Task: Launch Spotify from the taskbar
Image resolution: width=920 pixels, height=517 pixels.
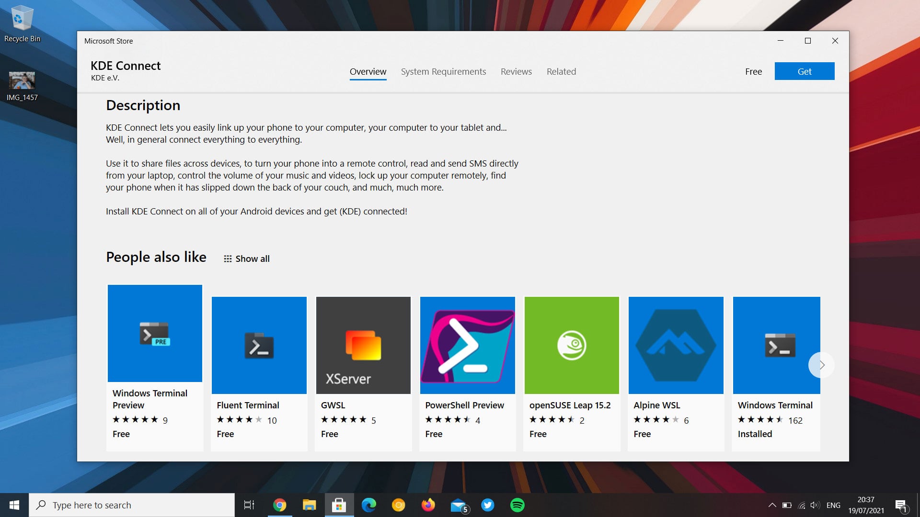Action: point(517,505)
